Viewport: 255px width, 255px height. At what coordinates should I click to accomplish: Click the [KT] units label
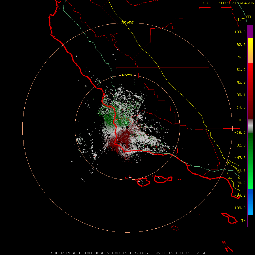pyautogui.click(x=242, y=20)
